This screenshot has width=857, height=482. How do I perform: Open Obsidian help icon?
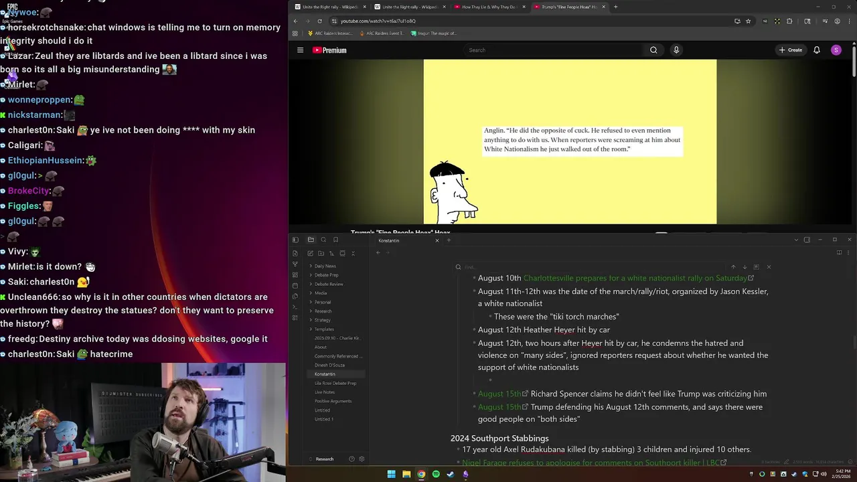tap(352, 459)
